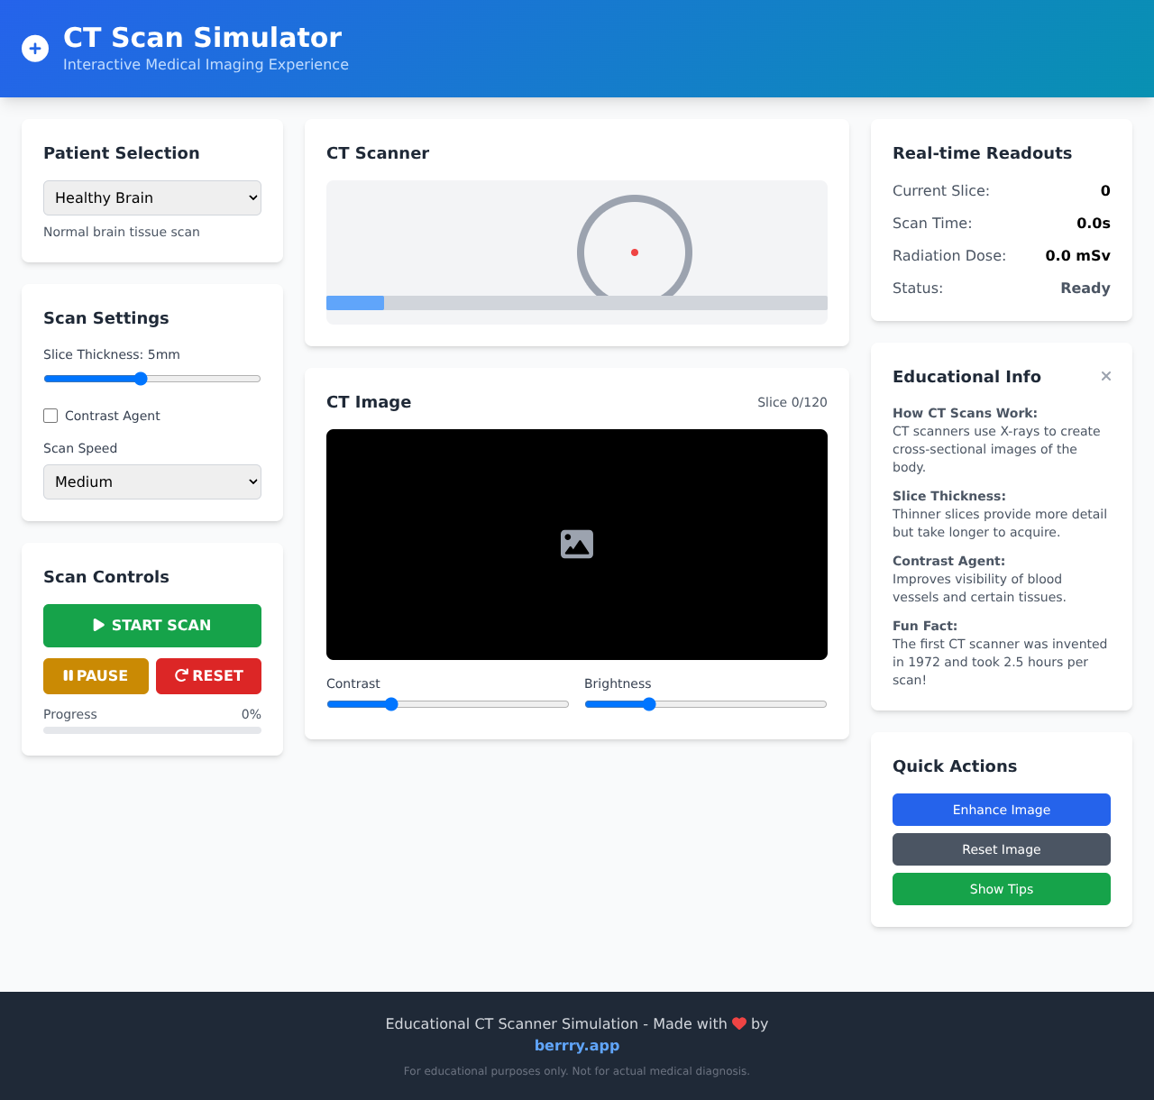Screen dimensions: 1154x1100
Task: Click the Brightness slider handle
Action: point(649,704)
